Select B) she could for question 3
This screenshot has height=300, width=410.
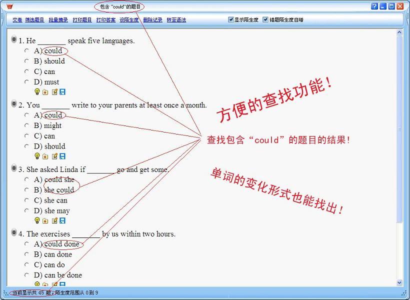coord(27,190)
